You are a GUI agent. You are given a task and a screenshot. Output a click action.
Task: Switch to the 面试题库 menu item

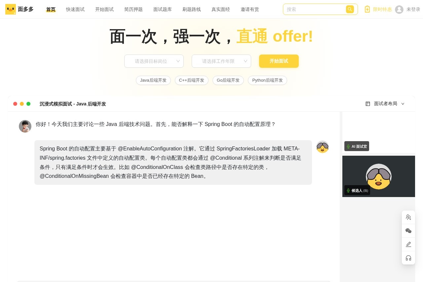click(x=163, y=9)
